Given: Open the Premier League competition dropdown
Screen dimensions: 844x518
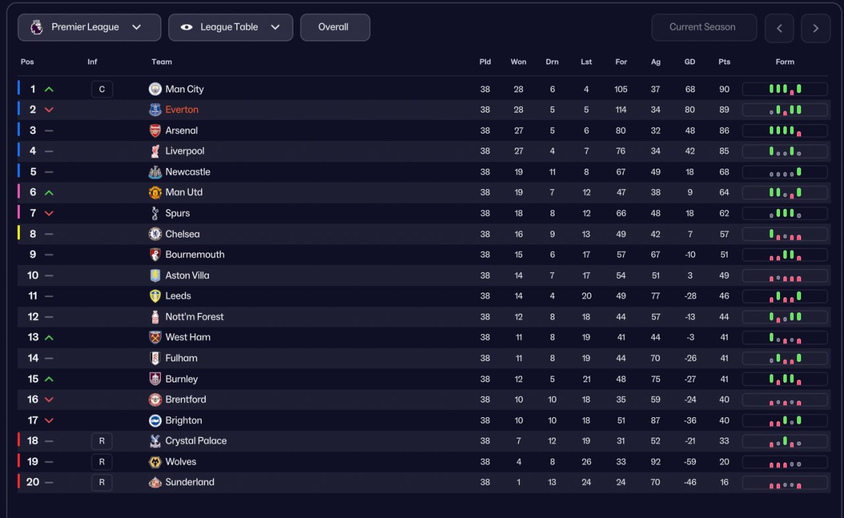Looking at the screenshot, I should (89, 27).
